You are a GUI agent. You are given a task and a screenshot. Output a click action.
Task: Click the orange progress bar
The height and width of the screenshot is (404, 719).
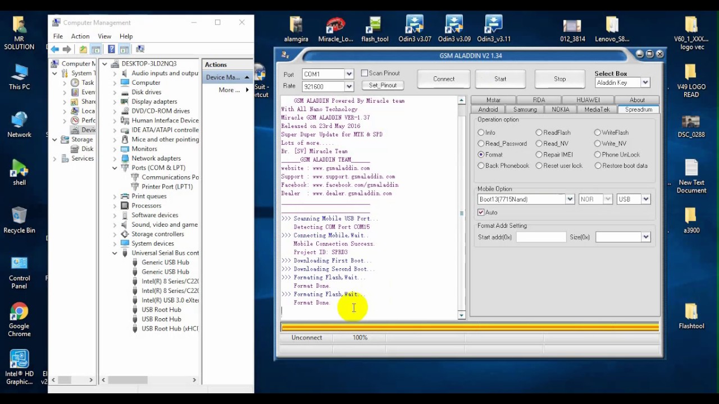[x=470, y=327]
